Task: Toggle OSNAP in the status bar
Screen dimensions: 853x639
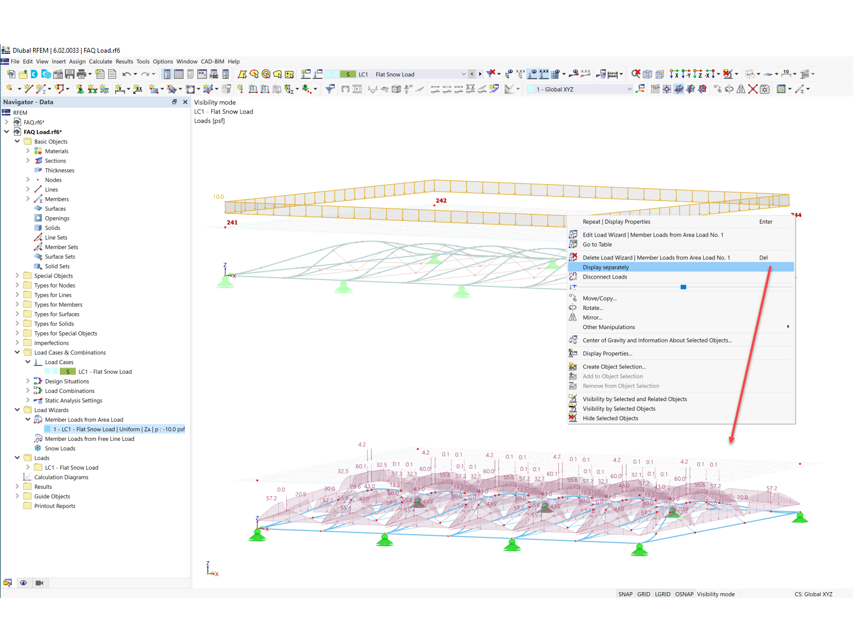Action: 684,594
